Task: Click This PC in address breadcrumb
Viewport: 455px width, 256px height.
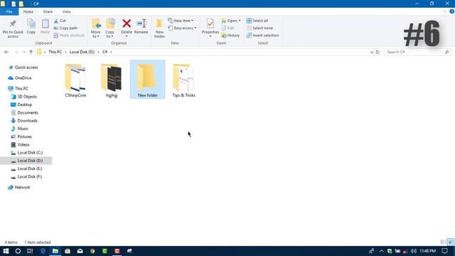Action: coord(55,52)
